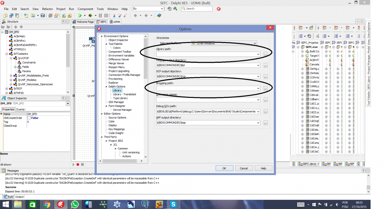Click the New Items toolbar icon
This screenshot has width=386, height=209.
tap(26, 15)
